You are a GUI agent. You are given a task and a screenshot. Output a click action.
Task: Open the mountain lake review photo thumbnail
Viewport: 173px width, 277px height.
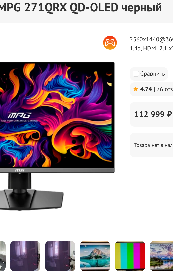pyautogui.click(x=95, y=256)
